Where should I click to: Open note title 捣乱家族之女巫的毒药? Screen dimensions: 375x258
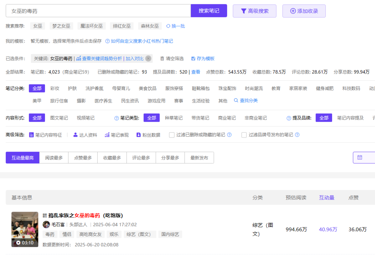86,215
